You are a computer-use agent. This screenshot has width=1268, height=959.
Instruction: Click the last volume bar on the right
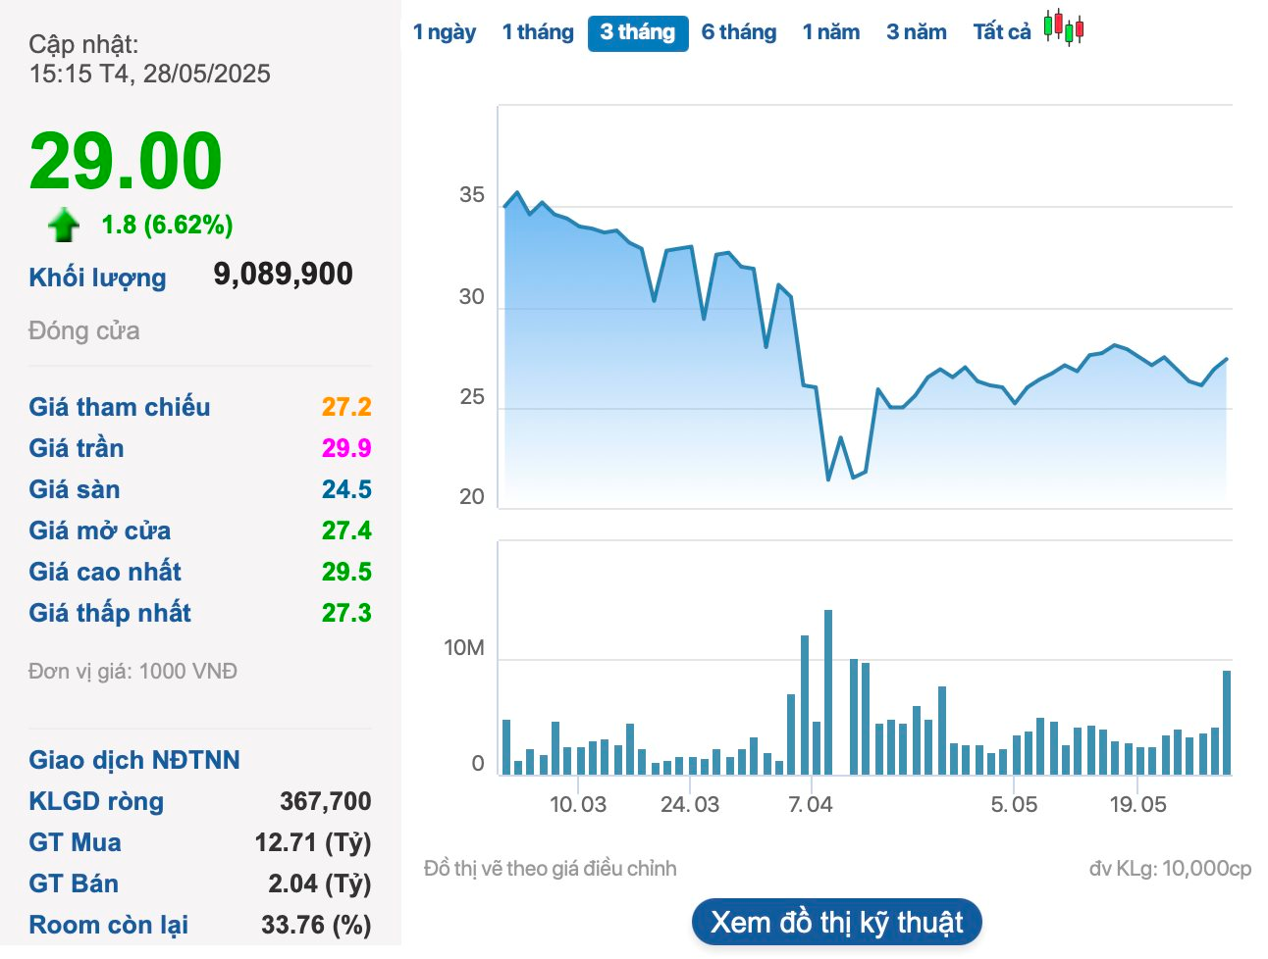point(1227,722)
